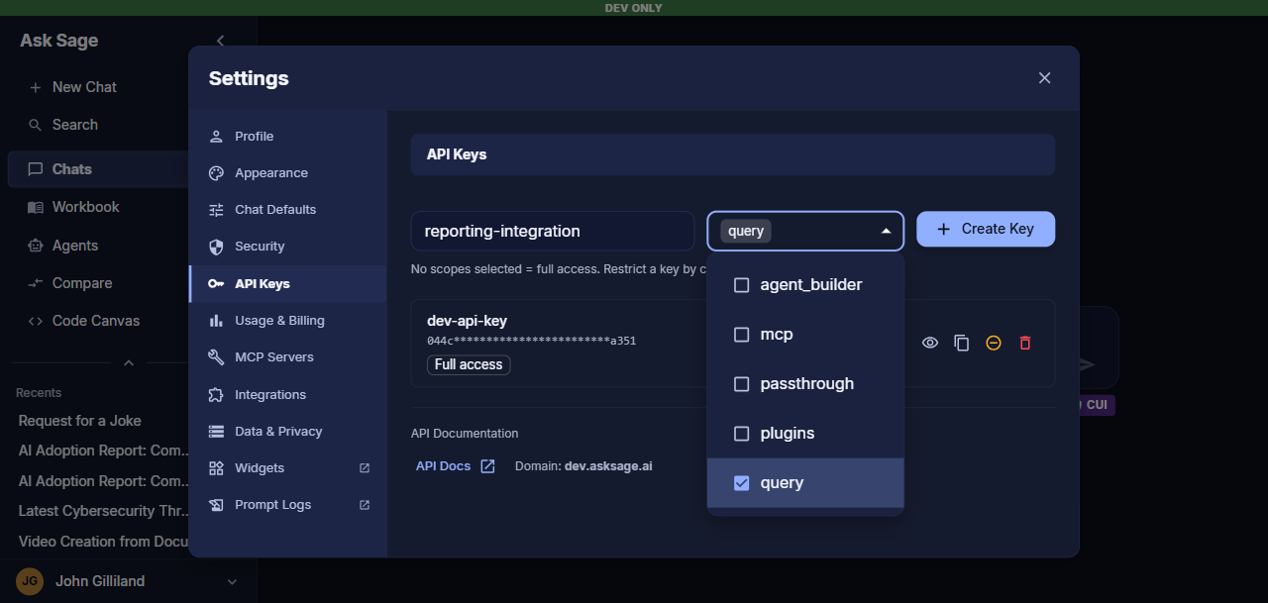Open the Chat Defaults settings tab
The width and height of the screenshot is (1268, 603).
tap(287, 210)
